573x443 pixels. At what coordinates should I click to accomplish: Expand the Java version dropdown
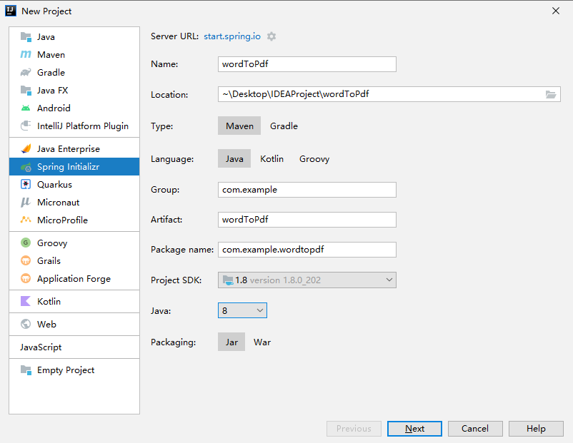coord(242,310)
